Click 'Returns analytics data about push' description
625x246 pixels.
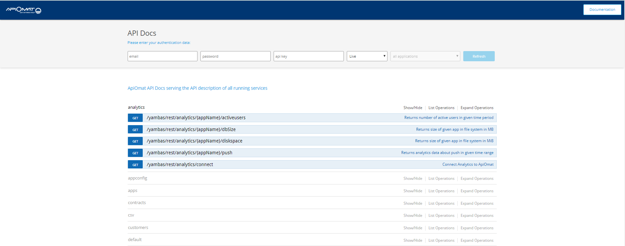(447, 153)
